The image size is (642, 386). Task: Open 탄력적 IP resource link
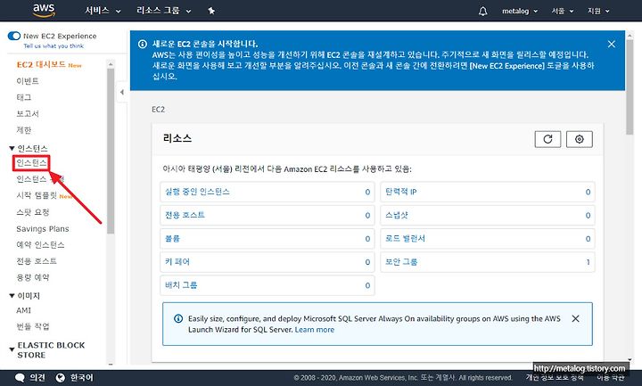[401, 192]
